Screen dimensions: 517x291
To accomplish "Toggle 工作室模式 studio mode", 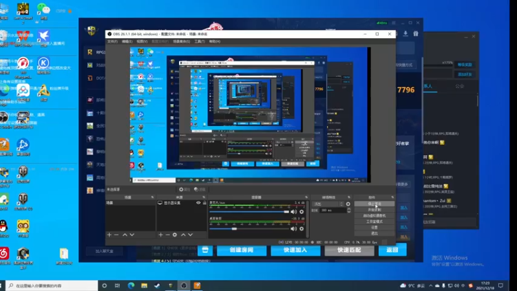I will click(x=374, y=222).
